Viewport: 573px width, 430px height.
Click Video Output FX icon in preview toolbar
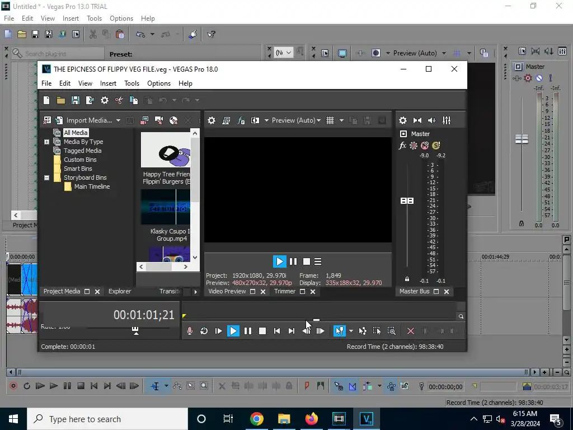[241, 120]
